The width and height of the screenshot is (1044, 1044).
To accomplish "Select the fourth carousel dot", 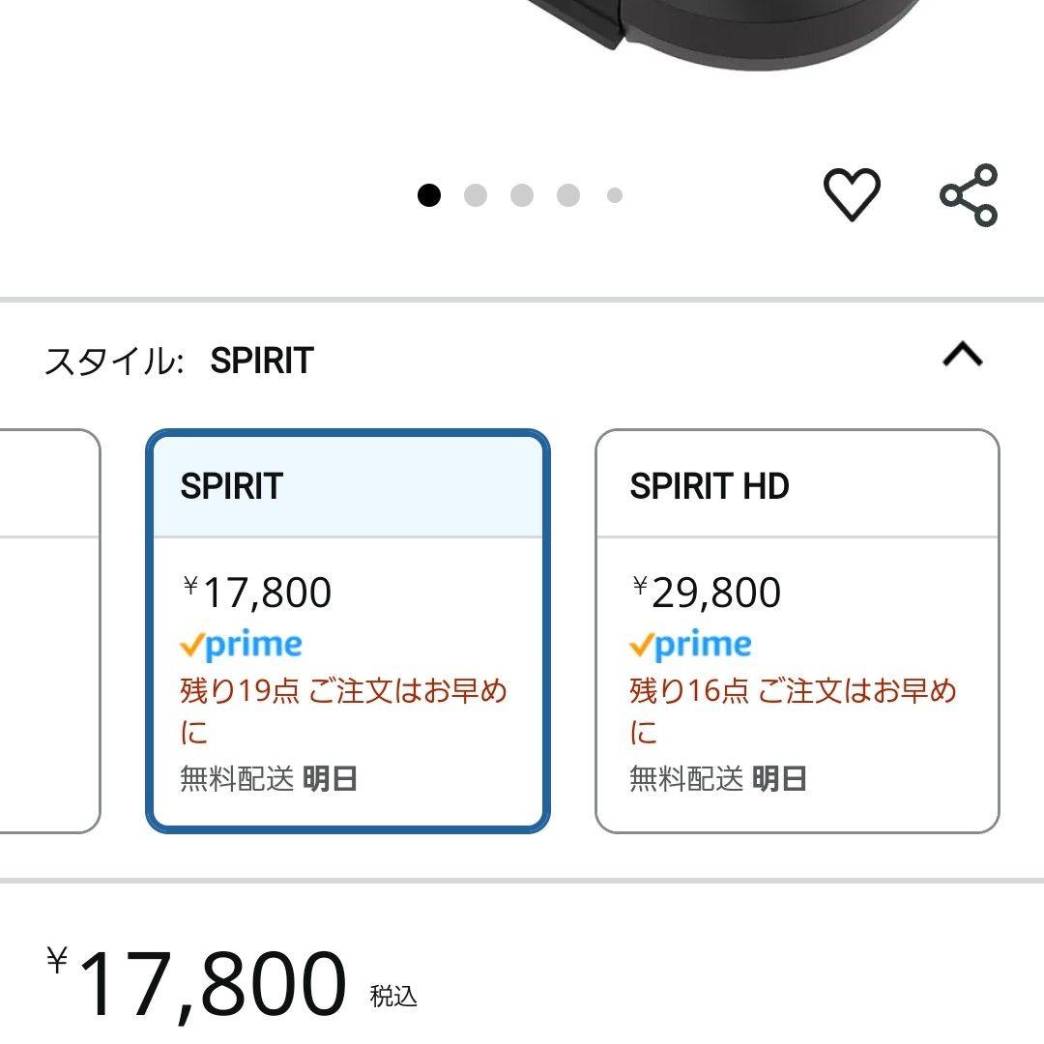I will pyautogui.click(x=567, y=196).
